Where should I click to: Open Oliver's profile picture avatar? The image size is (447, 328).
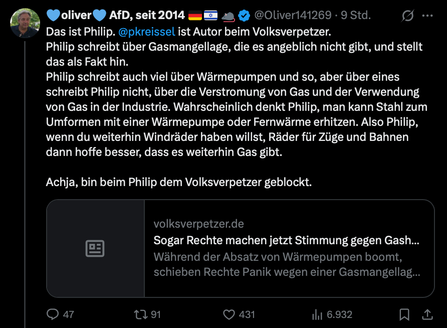coord(24,23)
